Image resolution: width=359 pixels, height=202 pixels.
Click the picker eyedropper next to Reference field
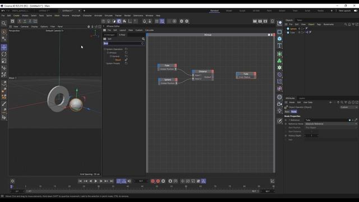pyautogui.click(x=356, y=120)
